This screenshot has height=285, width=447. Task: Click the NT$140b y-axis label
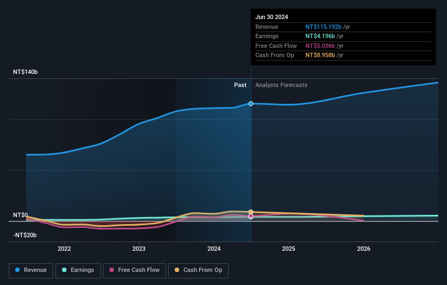pos(26,72)
